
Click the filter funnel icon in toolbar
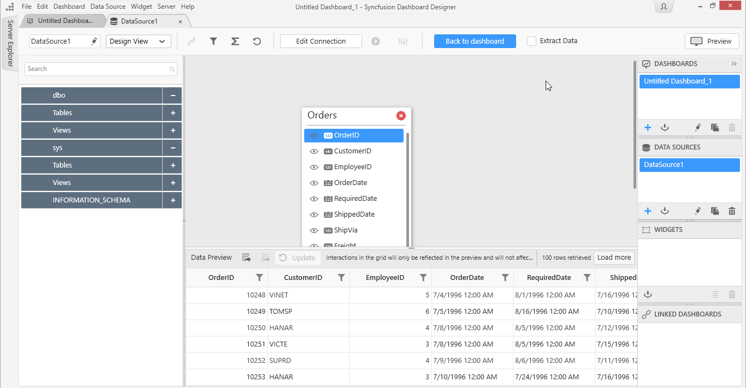click(x=214, y=41)
